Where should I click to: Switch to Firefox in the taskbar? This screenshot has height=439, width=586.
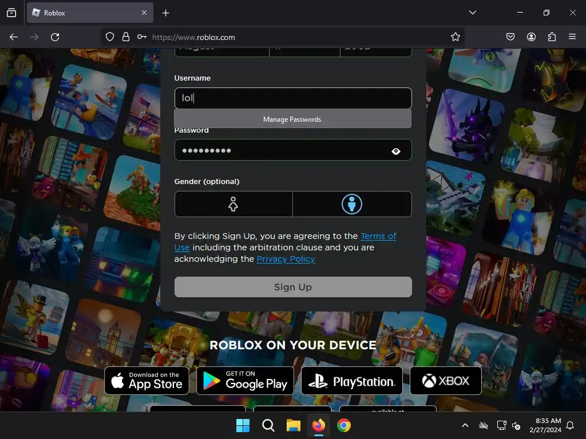click(x=318, y=425)
